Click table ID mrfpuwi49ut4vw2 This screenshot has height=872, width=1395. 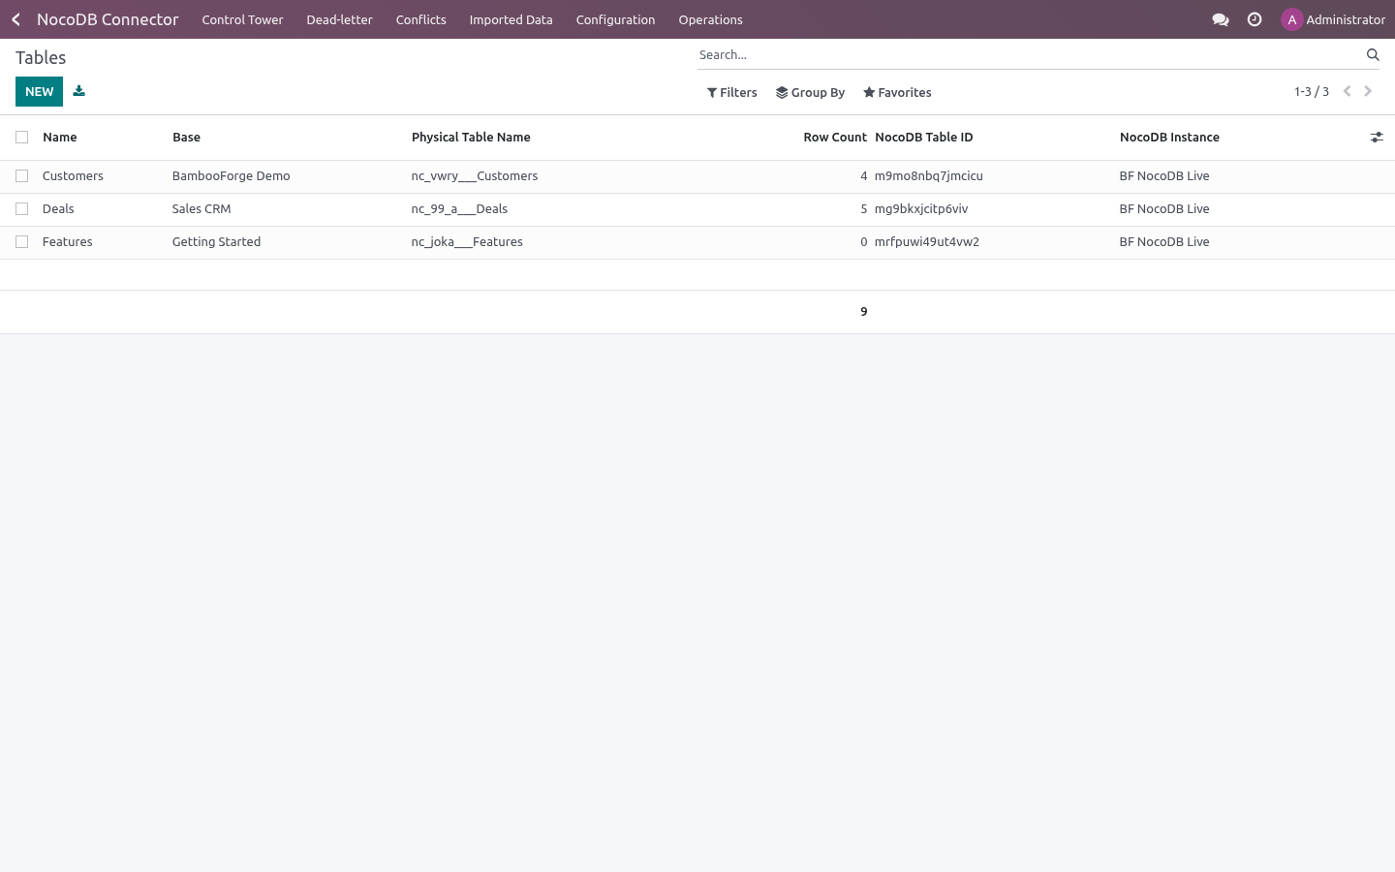pyautogui.click(x=926, y=242)
